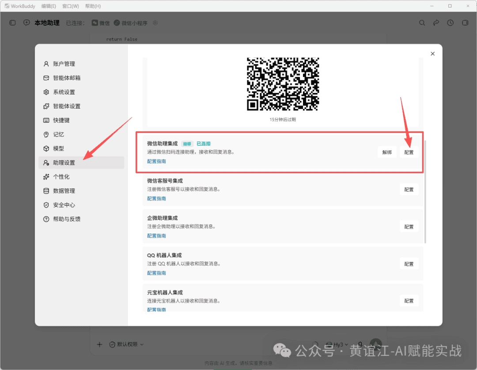Toggle the left sidebar panel icon
This screenshot has width=477, height=370.
coord(12,23)
